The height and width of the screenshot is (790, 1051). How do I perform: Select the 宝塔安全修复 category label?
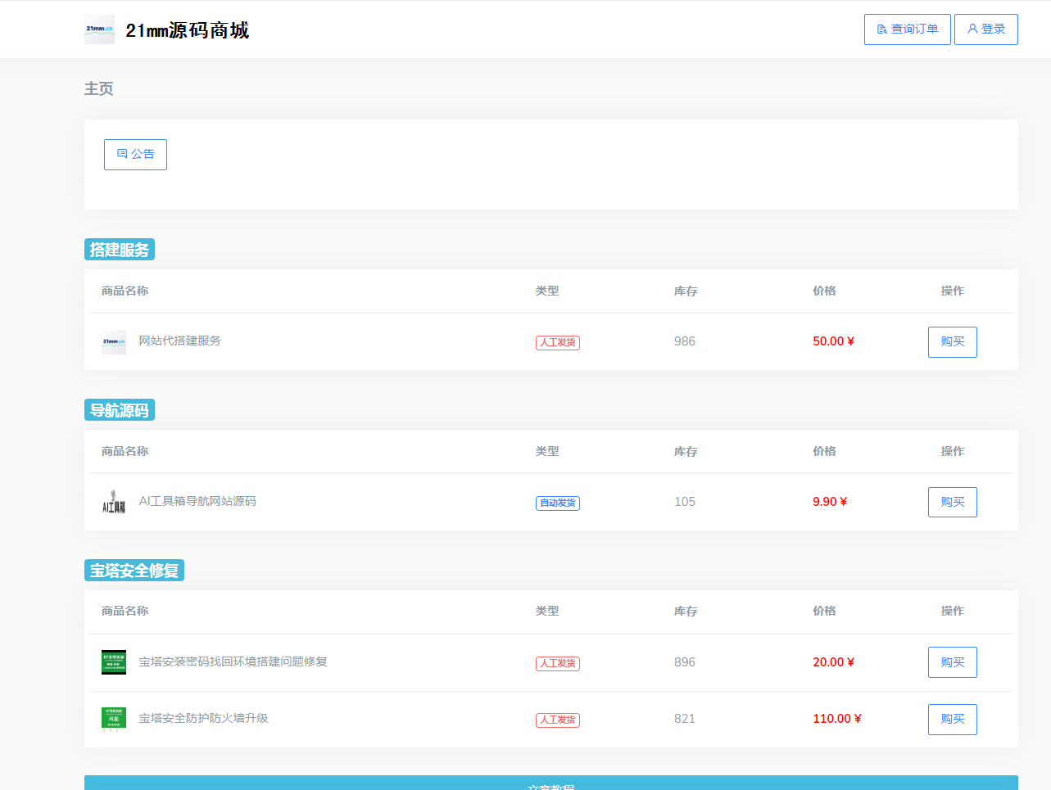point(134,571)
